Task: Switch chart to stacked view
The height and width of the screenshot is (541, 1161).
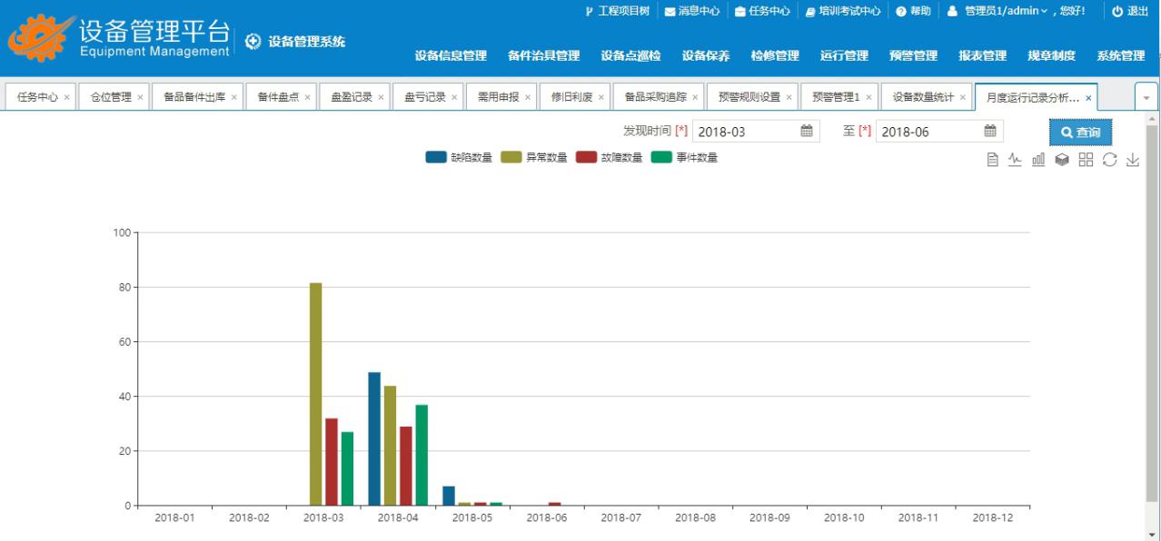Action: (1061, 160)
